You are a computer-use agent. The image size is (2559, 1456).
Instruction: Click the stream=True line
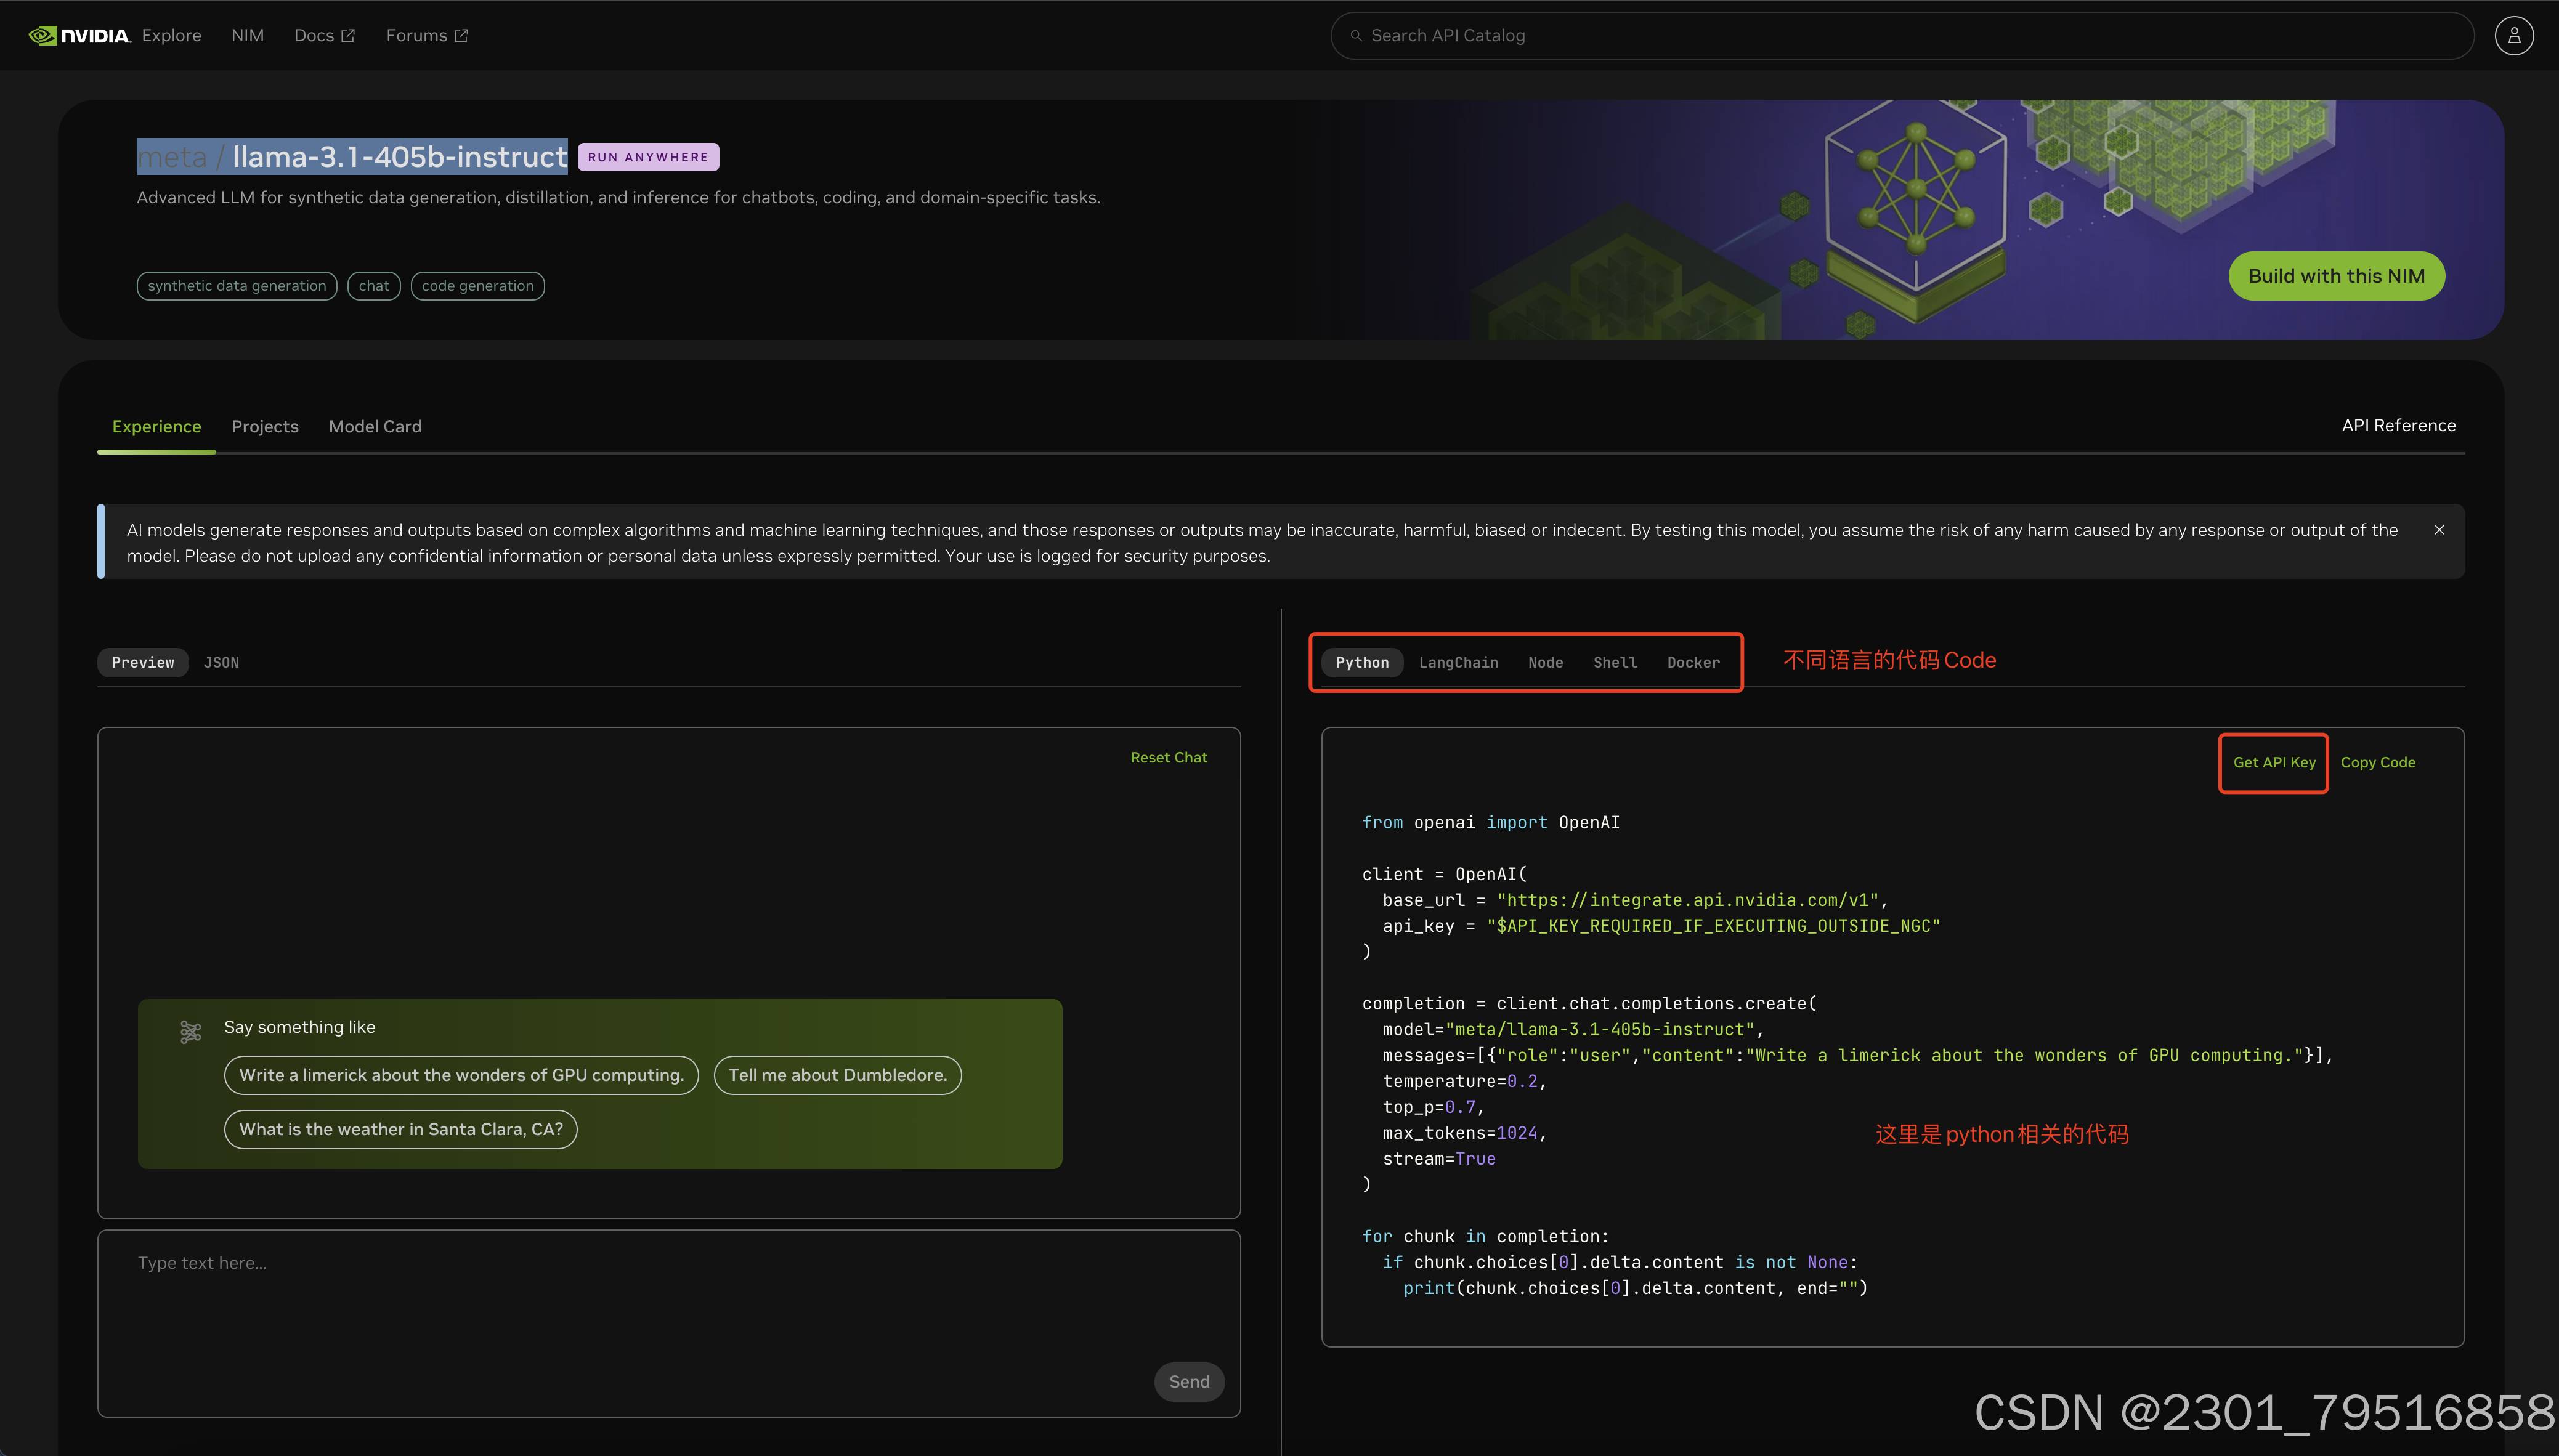(x=1439, y=1159)
